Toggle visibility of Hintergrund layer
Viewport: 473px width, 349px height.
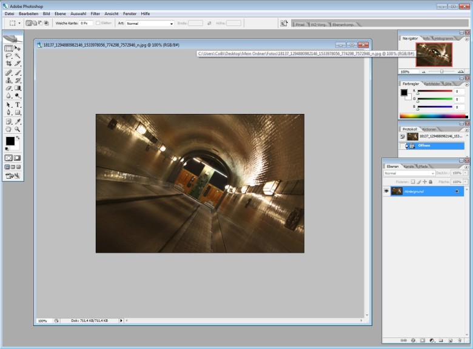click(x=386, y=191)
